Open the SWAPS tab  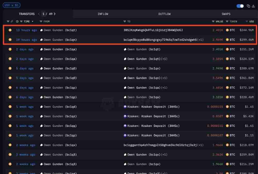[226, 14]
